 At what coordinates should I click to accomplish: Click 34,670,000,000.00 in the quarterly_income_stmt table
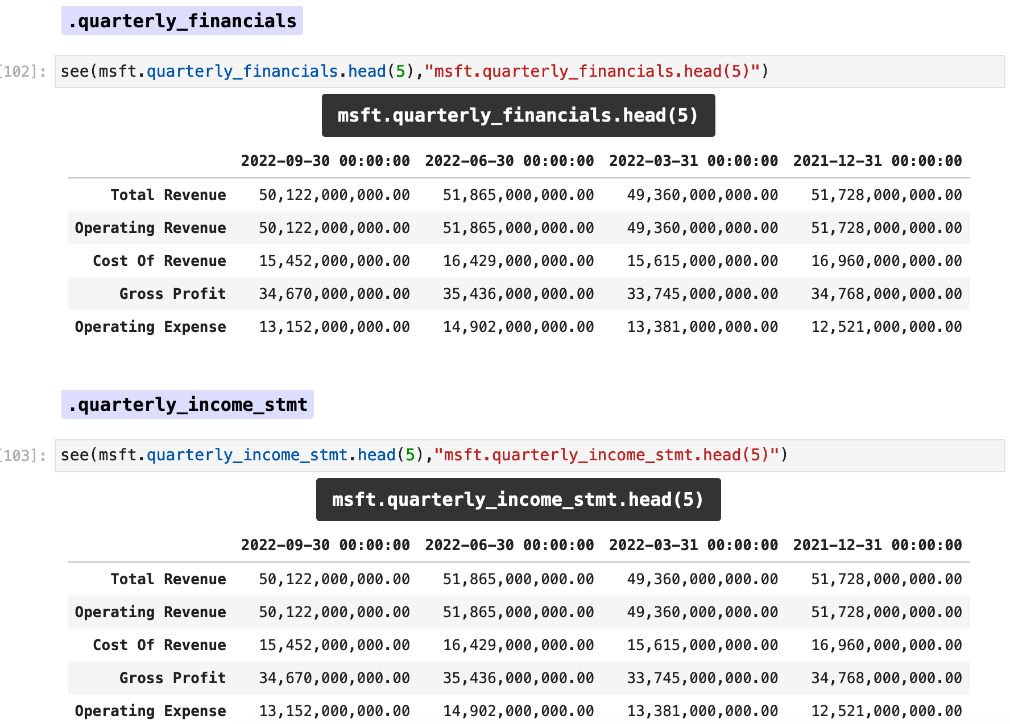coord(334,678)
